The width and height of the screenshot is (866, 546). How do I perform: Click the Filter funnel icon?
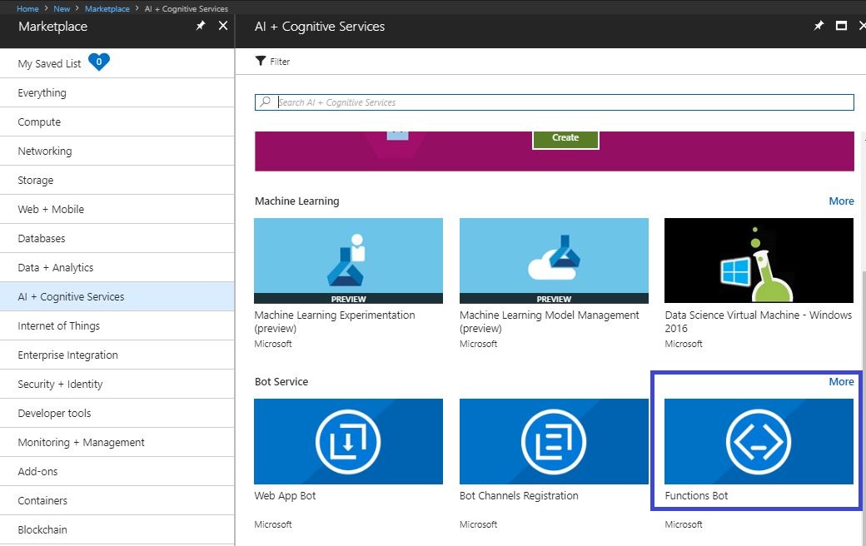(261, 62)
